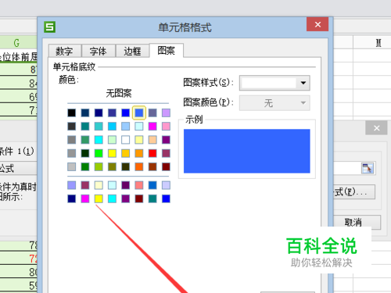Select column G header in the spreadsheet
391x293 pixels.
tap(18, 42)
